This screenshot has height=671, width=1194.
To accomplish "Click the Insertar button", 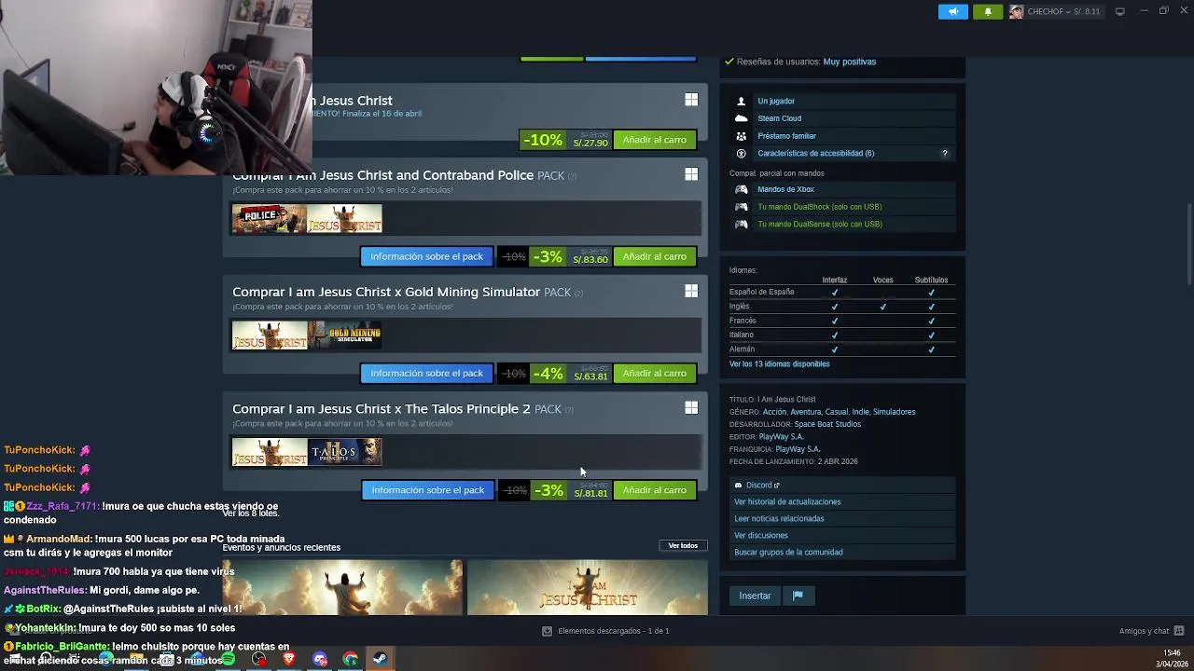I will coord(755,596).
